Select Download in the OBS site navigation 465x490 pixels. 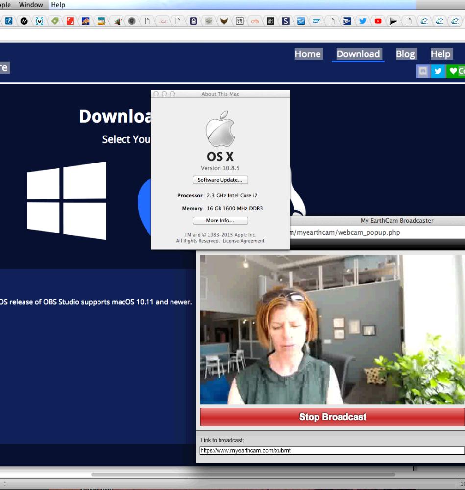[x=358, y=54]
